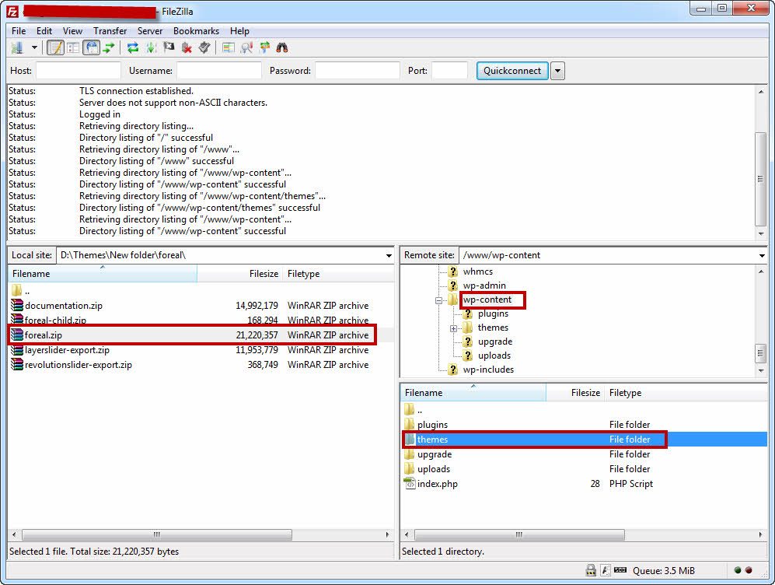The width and height of the screenshot is (775, 585).
Task: Click the transfer type icon in status bar
Action: (x=606, y=570)
